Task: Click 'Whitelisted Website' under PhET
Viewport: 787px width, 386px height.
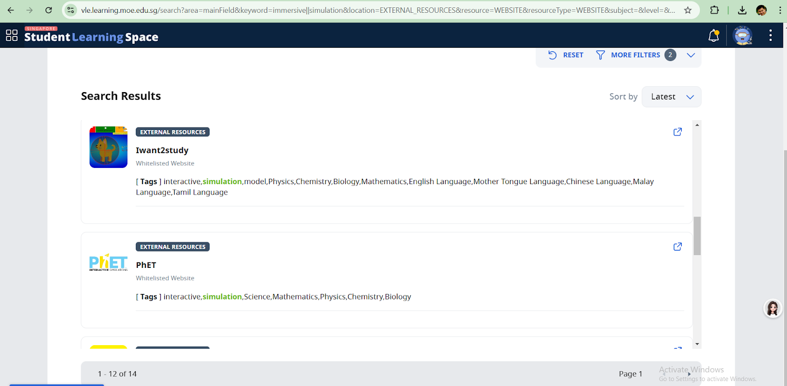Action: [x=165, y=278]
